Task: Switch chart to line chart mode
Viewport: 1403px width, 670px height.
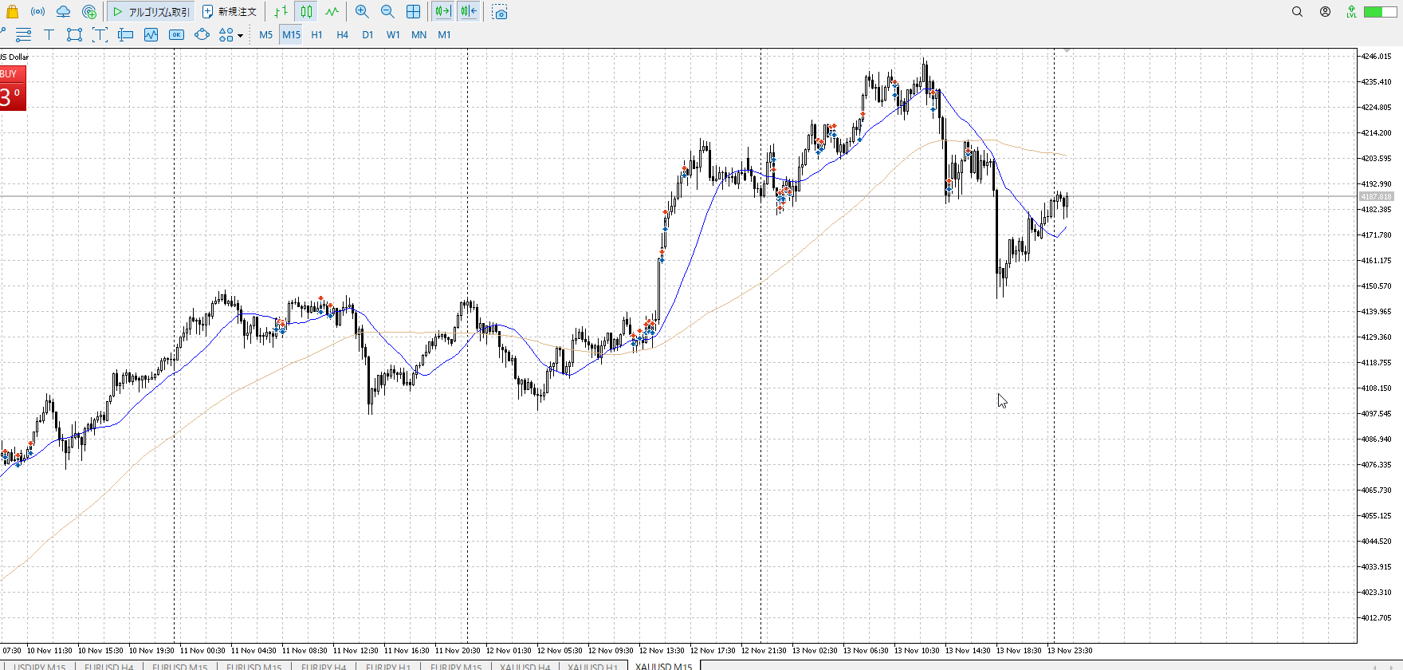Action: [332, 12]
